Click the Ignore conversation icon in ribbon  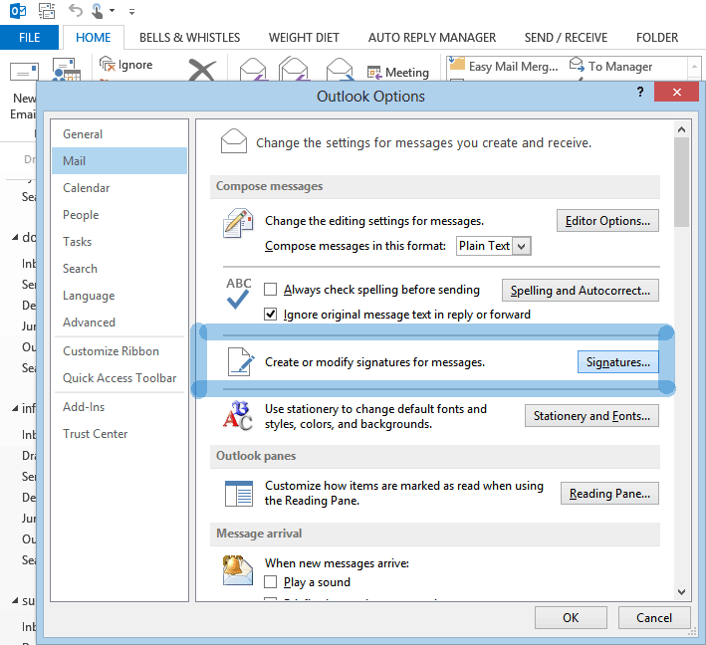point(109,65)
